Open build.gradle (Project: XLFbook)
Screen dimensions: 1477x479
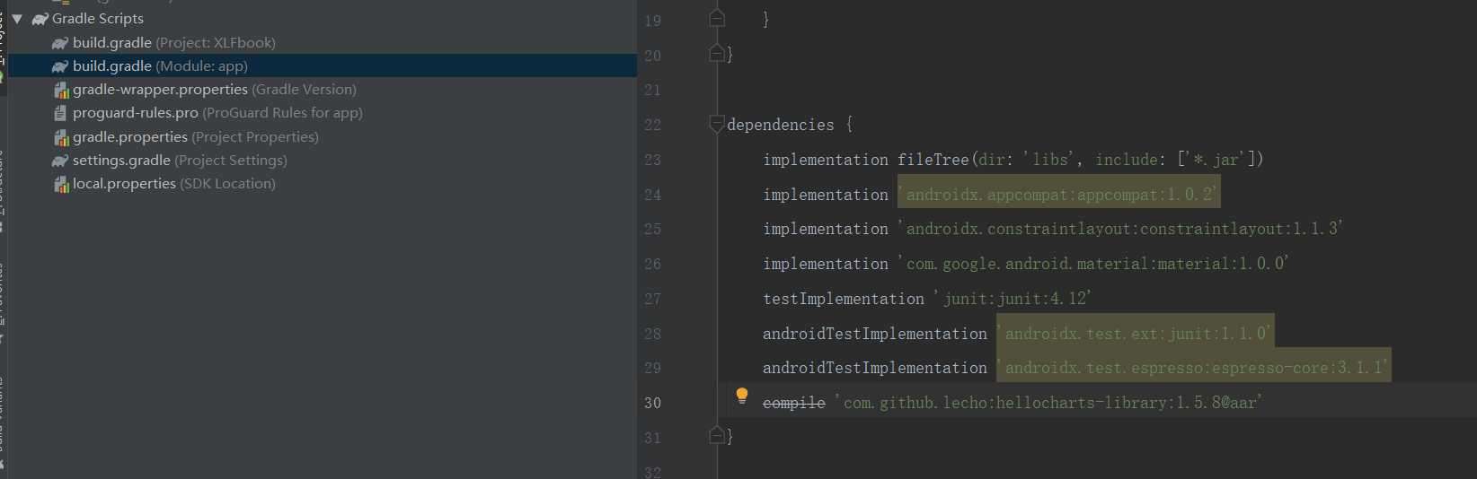pyautogui.click(x=174, y=42)
